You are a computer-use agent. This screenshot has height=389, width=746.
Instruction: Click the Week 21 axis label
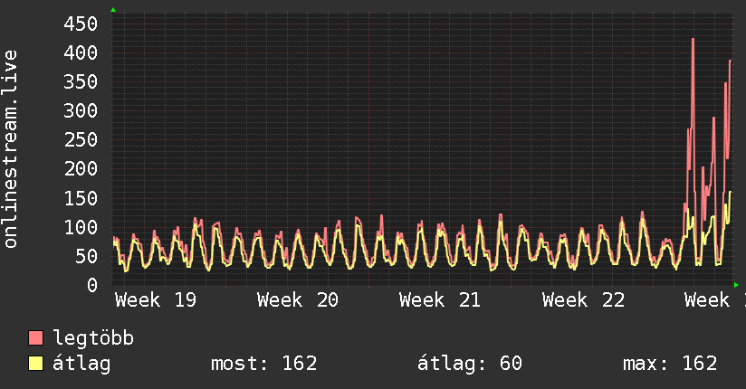click(440, 300)
